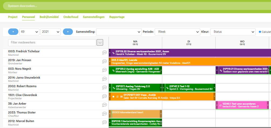Screen dimensions: 271x128
Task: Extend 21P139.2 task with right arrow handle
Action: [161, 70]
